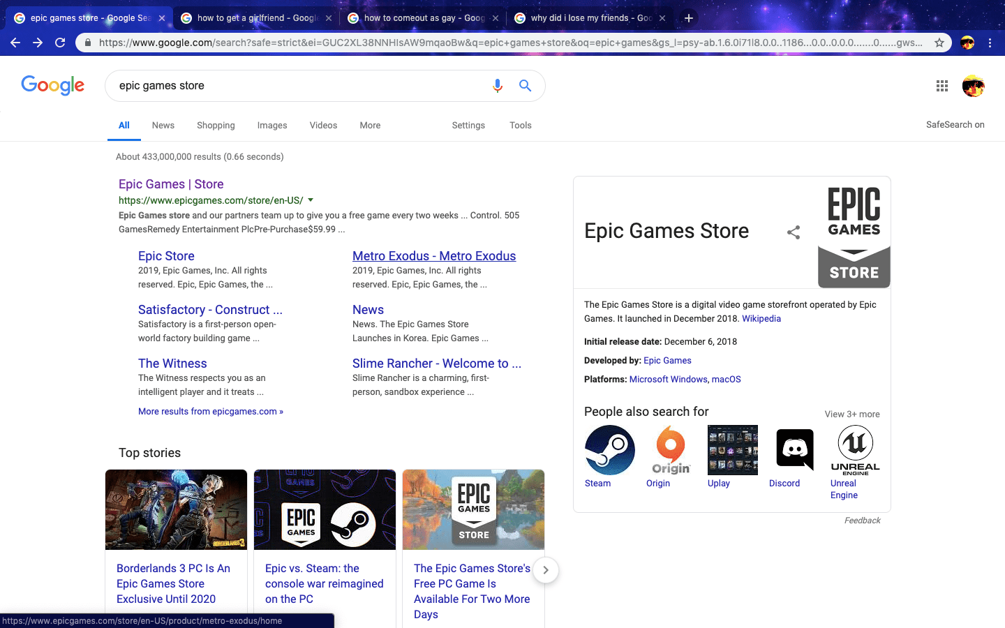Select the News search filter

[163, 126]
